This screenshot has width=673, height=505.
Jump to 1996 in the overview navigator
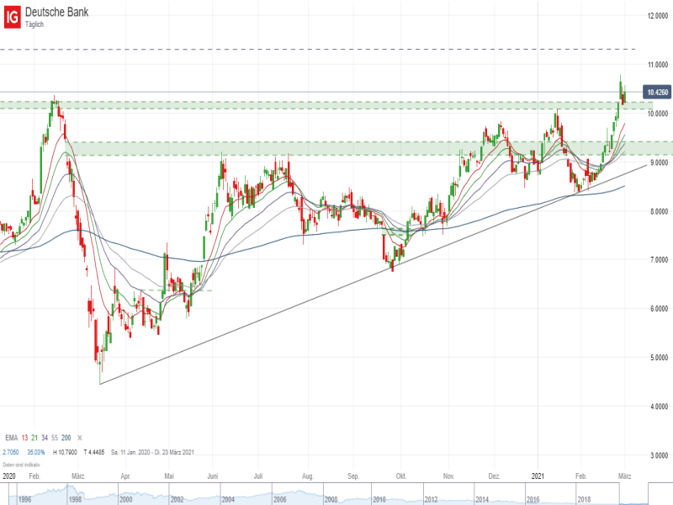click(x=24, y=500)
